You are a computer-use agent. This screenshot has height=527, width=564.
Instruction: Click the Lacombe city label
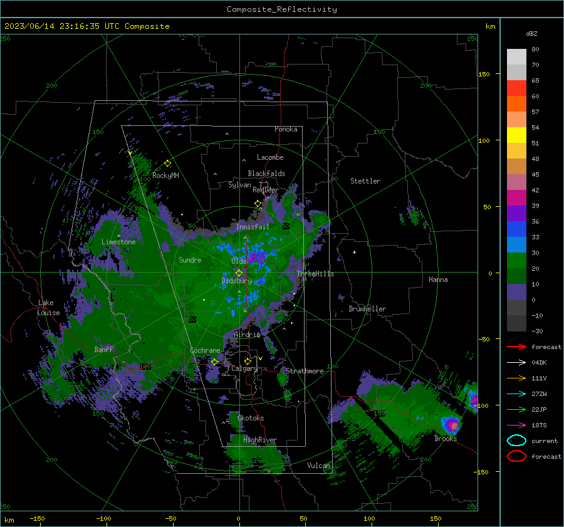tap(270, 157)
